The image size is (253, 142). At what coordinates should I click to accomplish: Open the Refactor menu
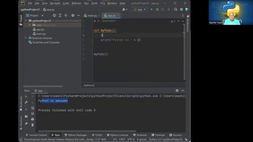point(76,3)
